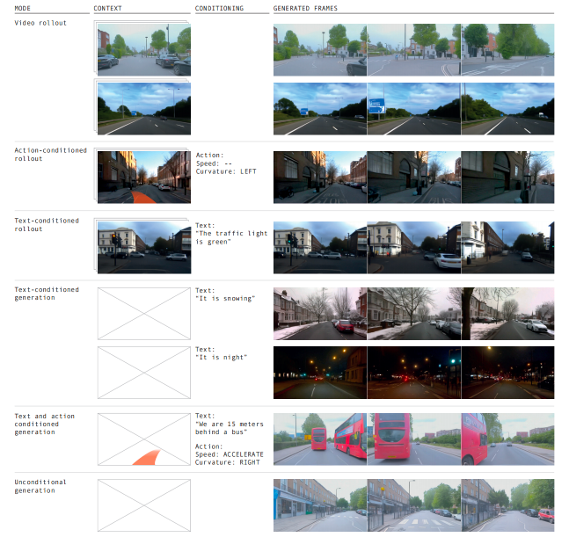Viewport: 569px width, 537px height.
Task: Open the suburban street context image with parked cars
Action: tap(144, 50)
